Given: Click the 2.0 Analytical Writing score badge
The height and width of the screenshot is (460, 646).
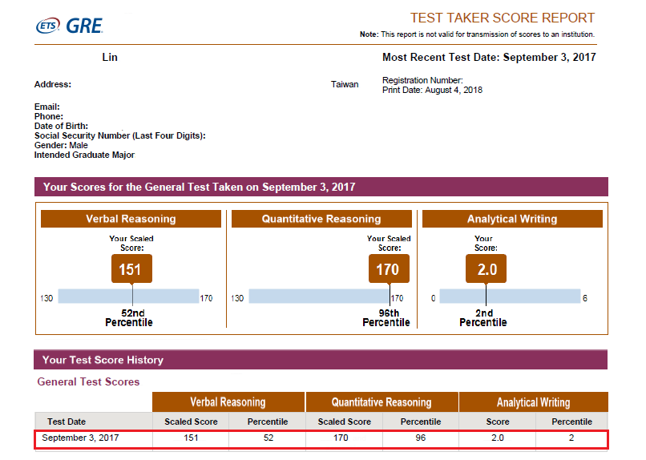Looking at the screenshot, I should click(487, 269).
